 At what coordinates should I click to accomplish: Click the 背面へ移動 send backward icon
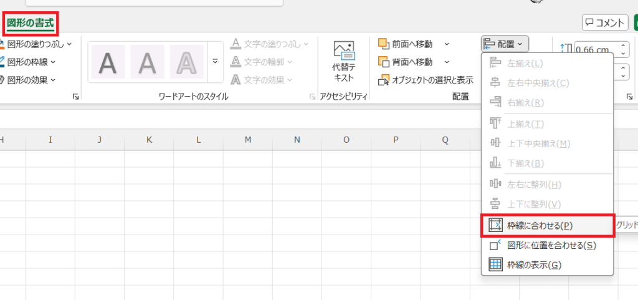tap(384, 62)
